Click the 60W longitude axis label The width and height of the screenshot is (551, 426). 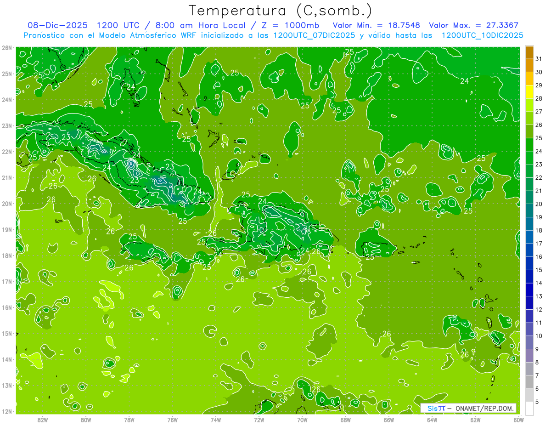(x=518, y=420)
